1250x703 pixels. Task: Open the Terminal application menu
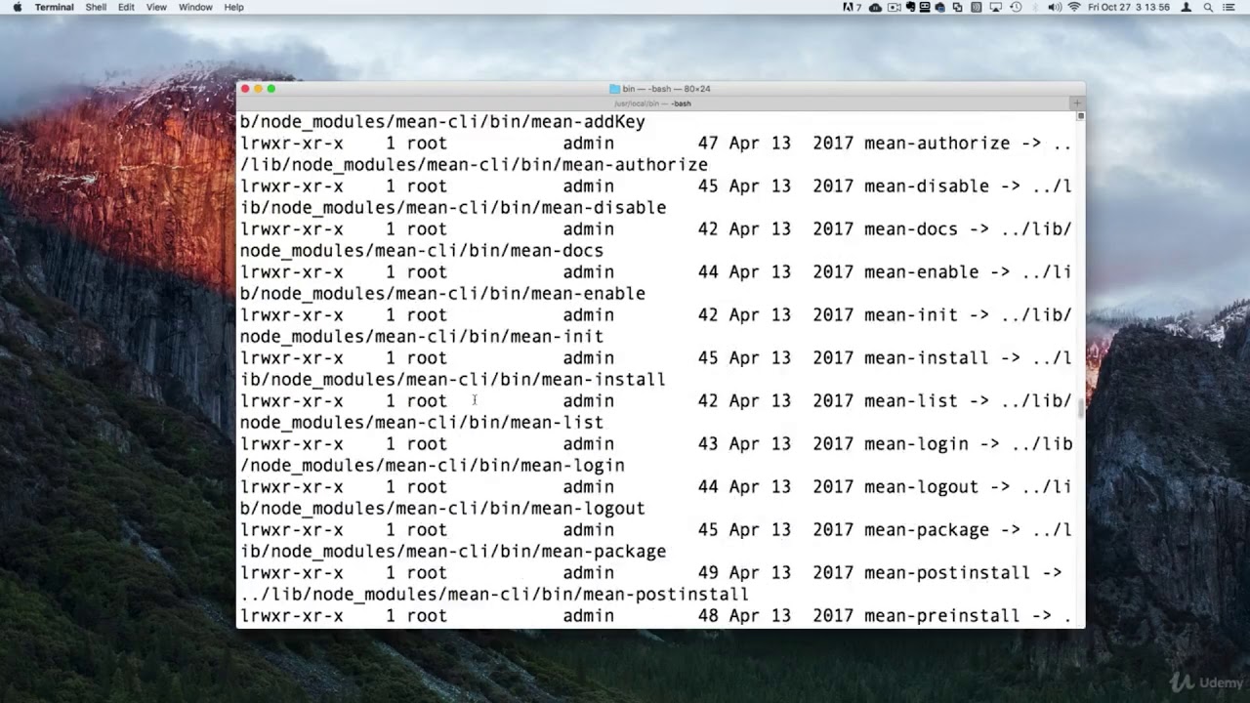pyautogui.click(x=54, y=7)
